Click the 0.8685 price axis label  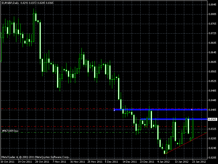[213, 43]
